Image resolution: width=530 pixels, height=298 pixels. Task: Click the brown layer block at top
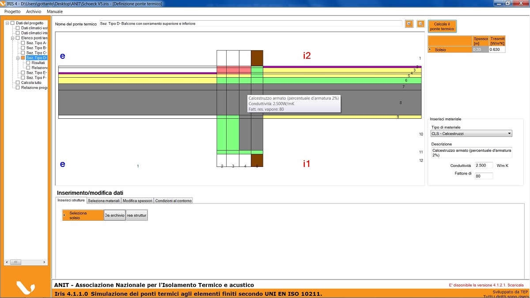[257, 58]
